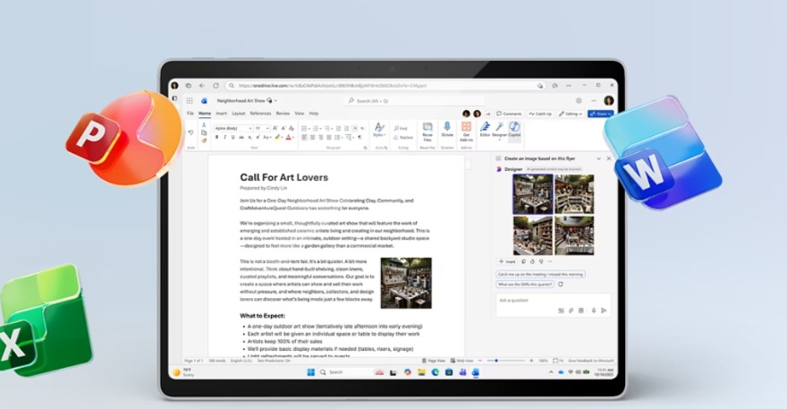Toggle Underline formatting in the ribbon
Screen dimensions: 787x409
click(x=233, y=137)
